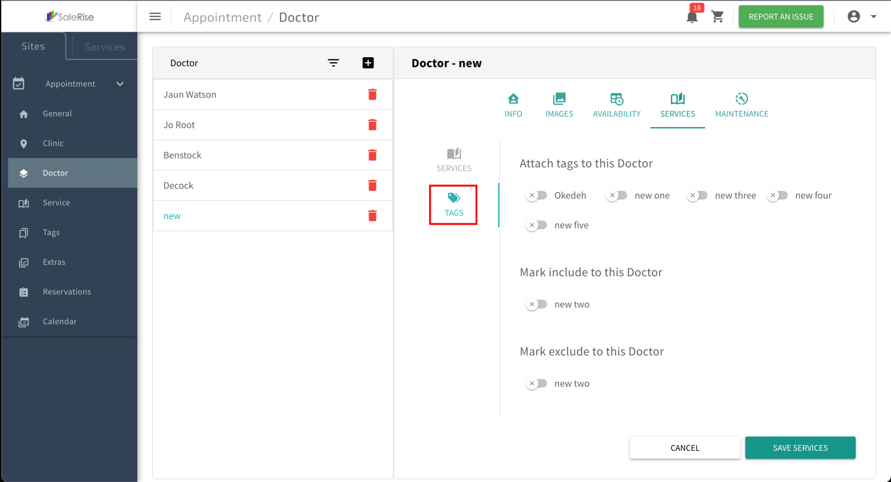Screen dimensions: 891x482
Task: Click the hamburger menu icon
Action: click(x=155, y=17)
